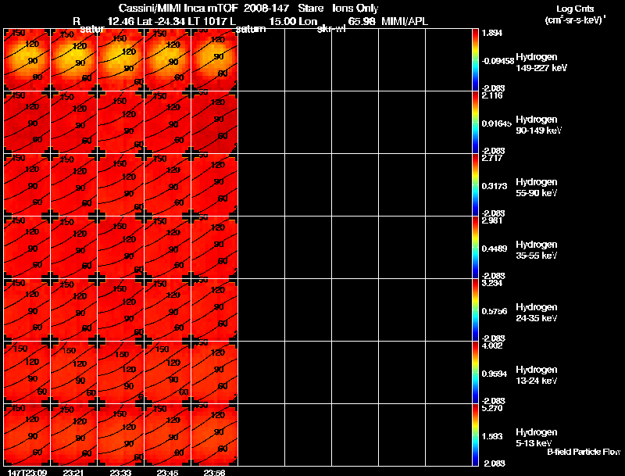
Task: Click the 'B-field Particle Flow' text
Action: point(584,452)
